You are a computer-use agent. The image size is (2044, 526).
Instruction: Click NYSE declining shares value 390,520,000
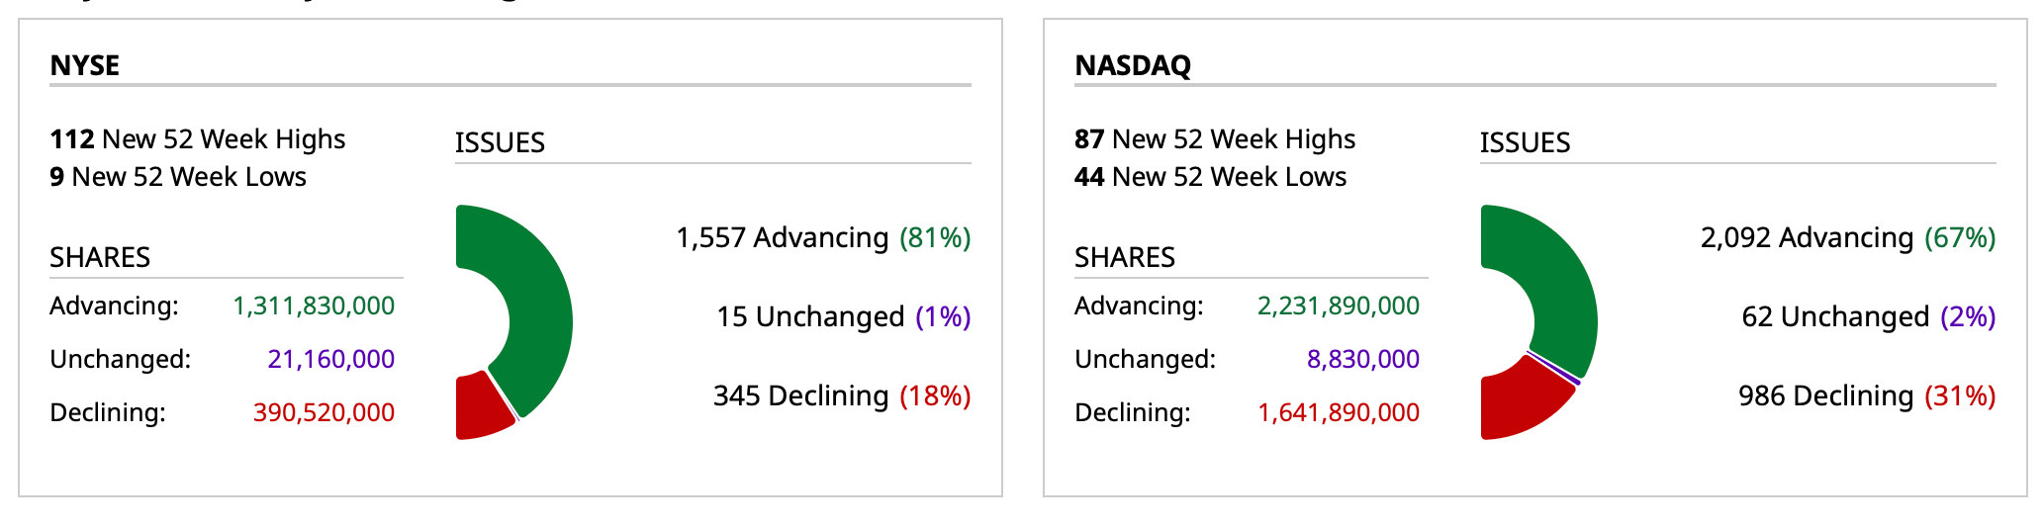(x=324, y=413)
